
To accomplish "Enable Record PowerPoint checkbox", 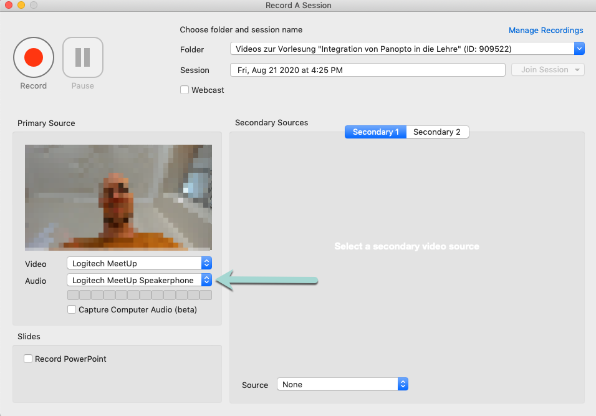I will pos(28,359).
